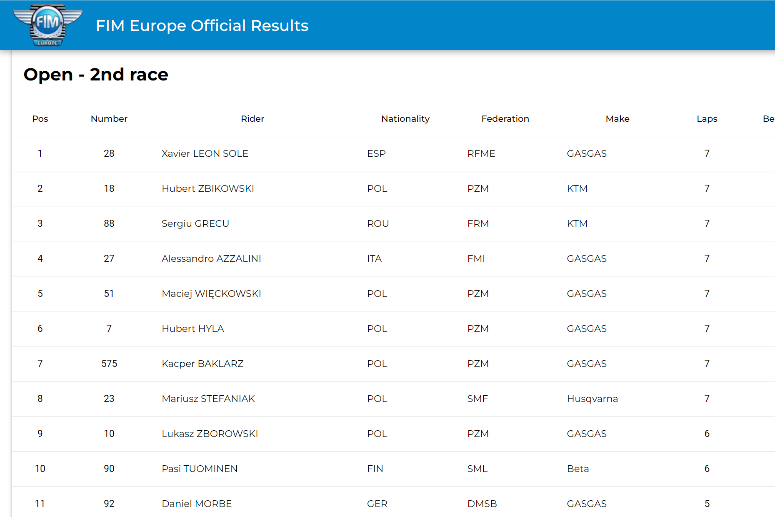Click laps value 6 for Pasi TUOMINEN
Image resolution: width=775 pixels, height=517 pixels.
click(x=707, y=469)
